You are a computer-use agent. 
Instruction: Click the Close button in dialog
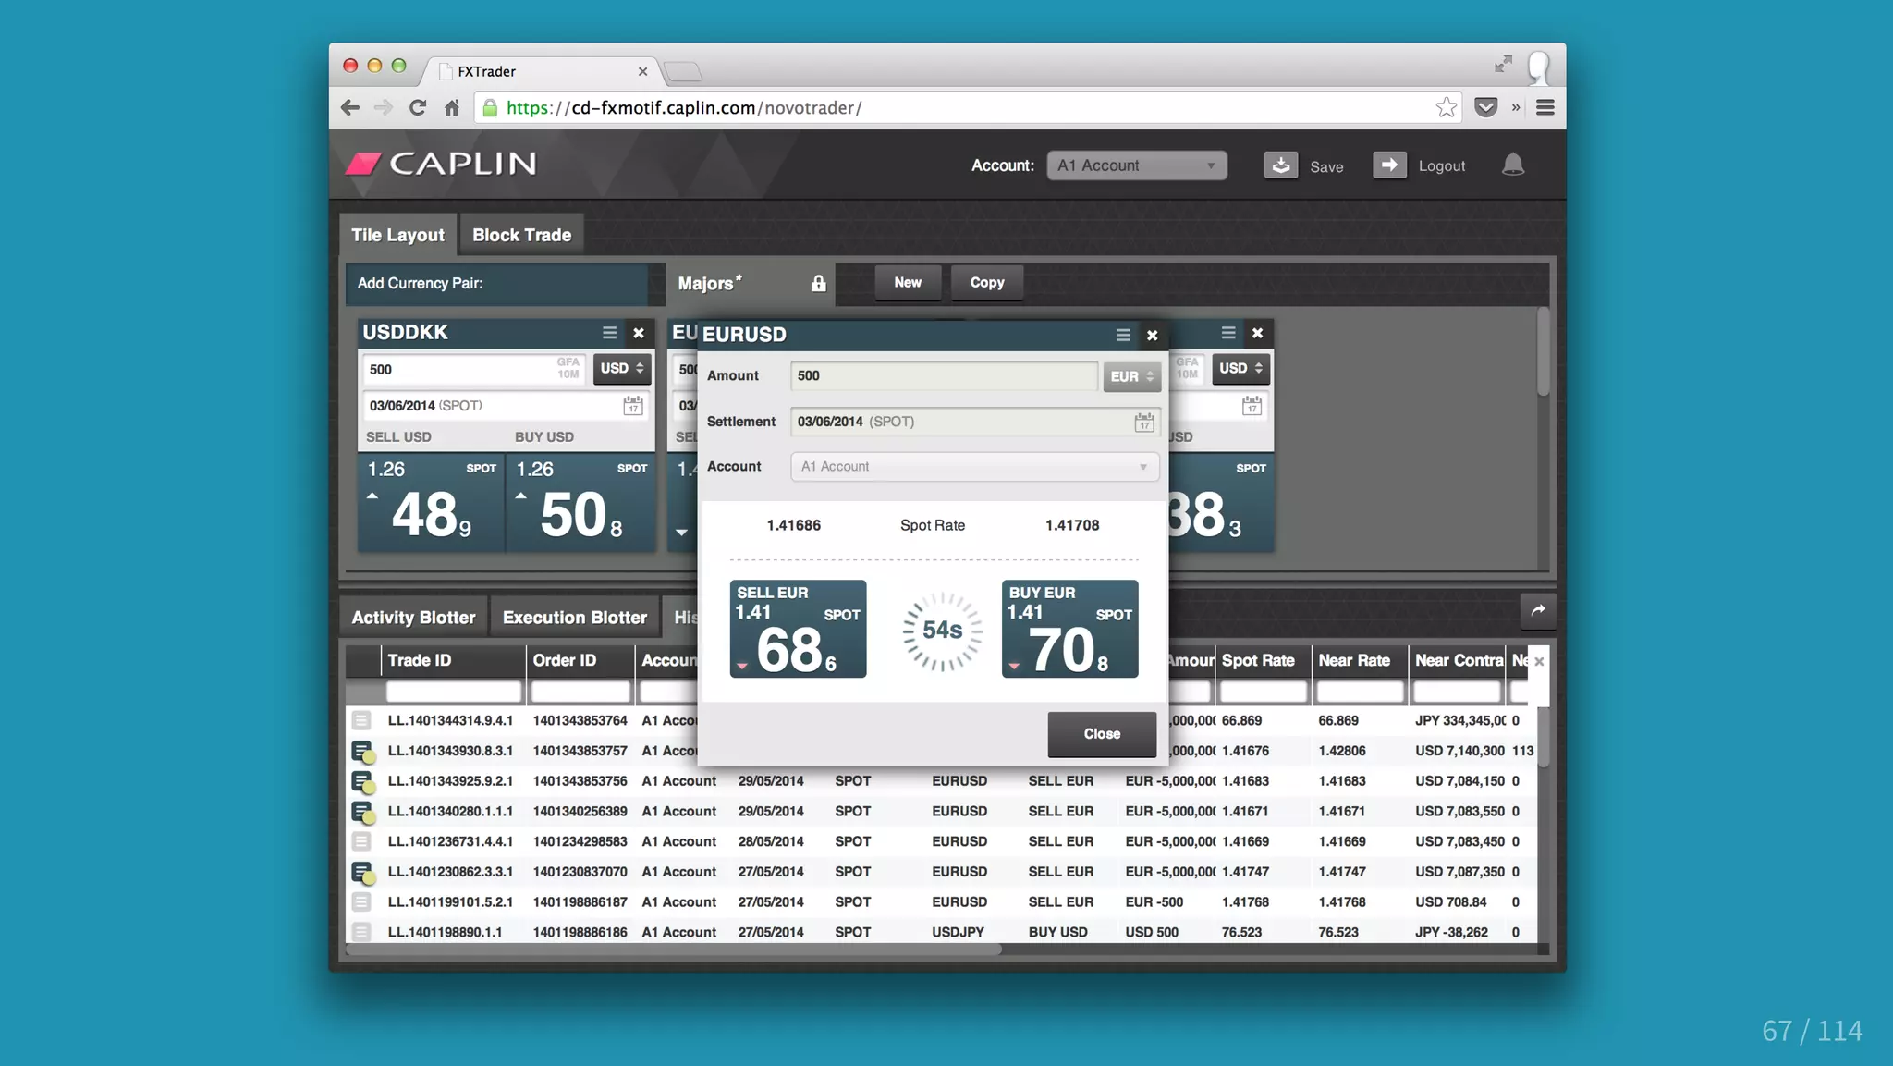point(1101,734)
